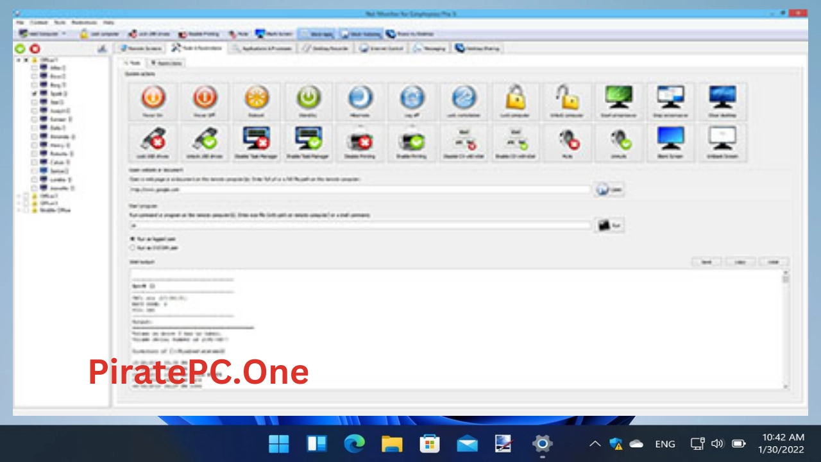Switch to the Internet Control tab
Screen dimensions: 821x462
[x=382, y=48]
